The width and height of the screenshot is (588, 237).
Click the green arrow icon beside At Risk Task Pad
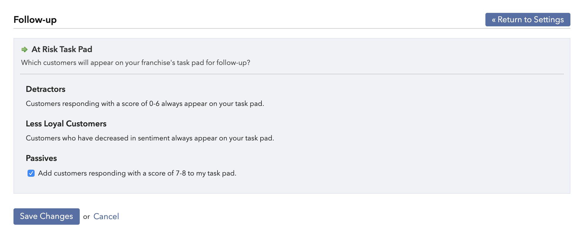tap(25, 49)
